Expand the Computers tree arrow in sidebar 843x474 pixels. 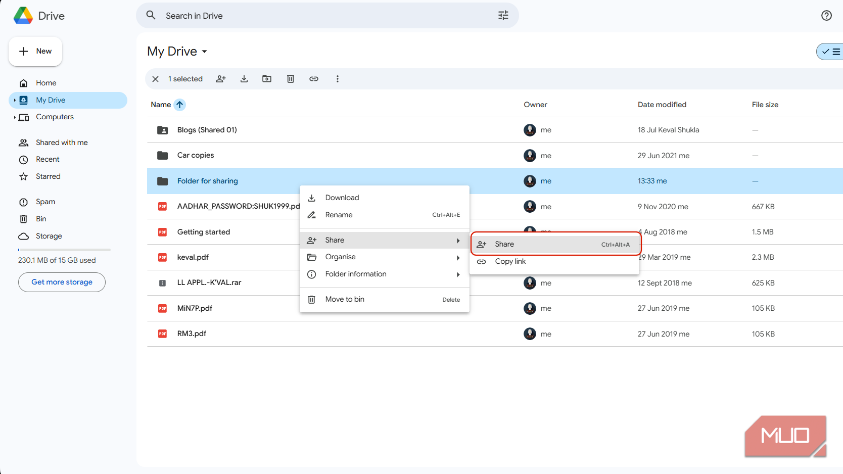[x=15, y=117]
